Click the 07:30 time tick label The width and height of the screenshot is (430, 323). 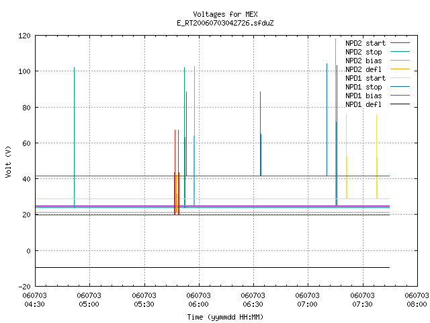coord(363,304)
